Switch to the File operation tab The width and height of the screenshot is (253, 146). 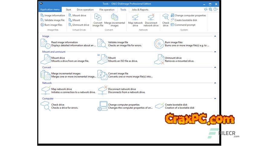(107, 10)
